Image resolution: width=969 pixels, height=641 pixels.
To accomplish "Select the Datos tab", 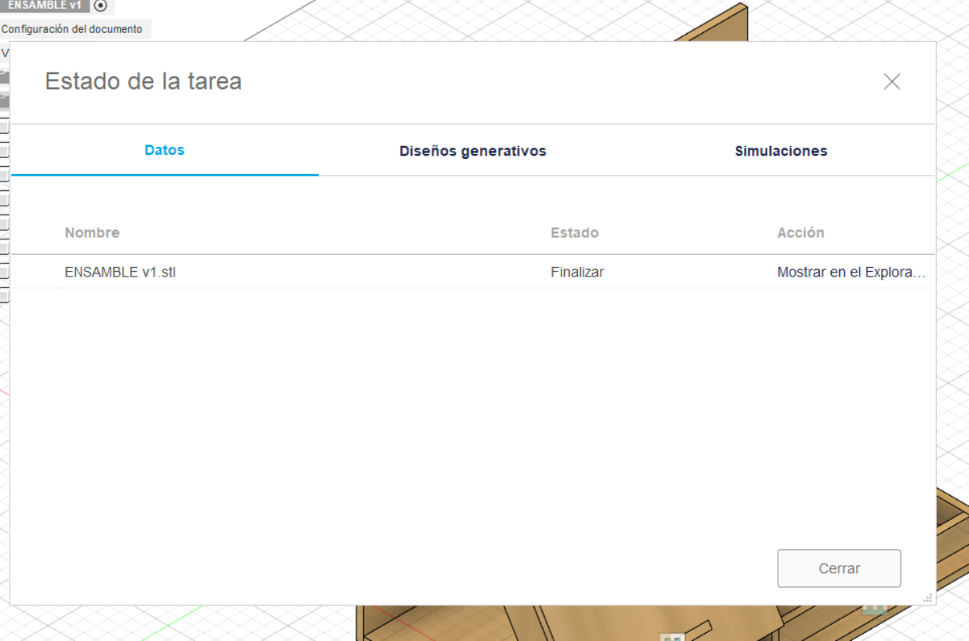I will coord(164,151).
